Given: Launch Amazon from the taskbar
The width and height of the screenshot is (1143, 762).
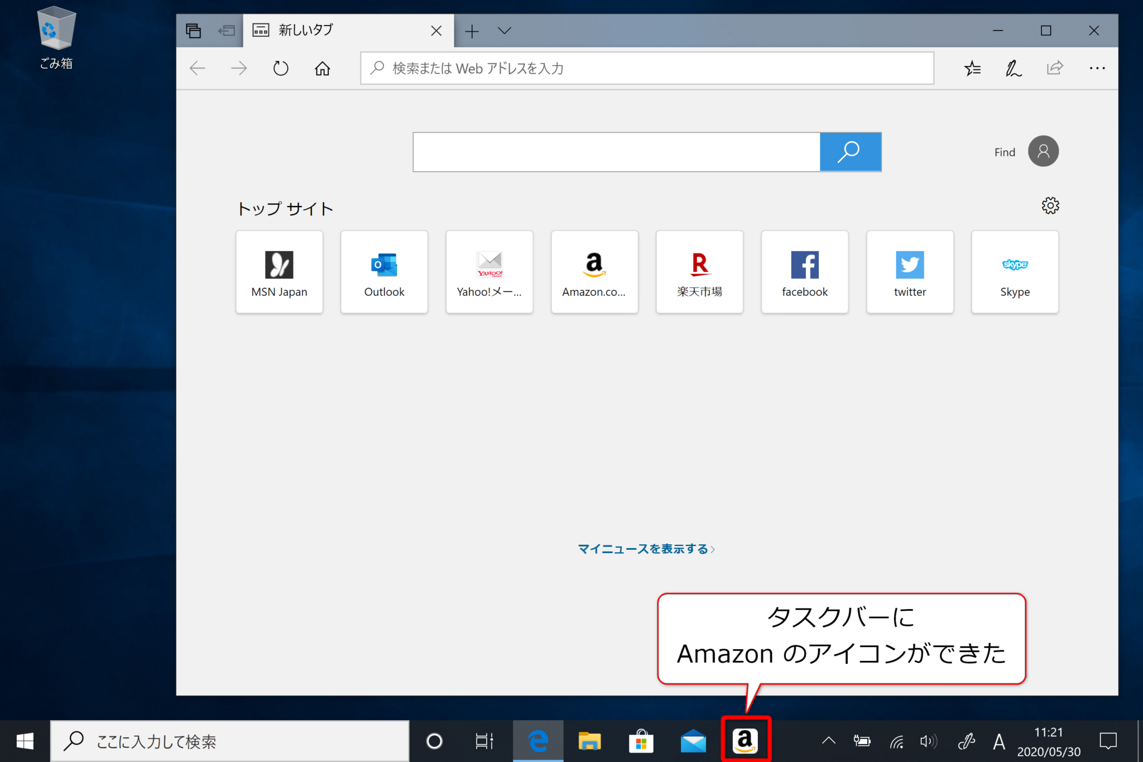Looking at the screenshot, I should (746, 741).
